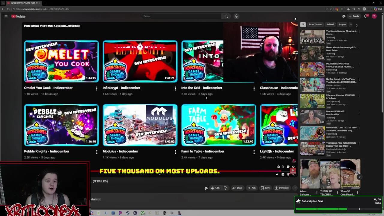Click the overlay thumbs-up icon in player

(x=278, y=166)
